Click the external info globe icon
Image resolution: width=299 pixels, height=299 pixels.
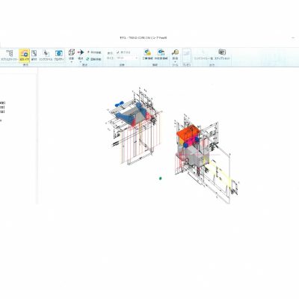click(161, 55)
